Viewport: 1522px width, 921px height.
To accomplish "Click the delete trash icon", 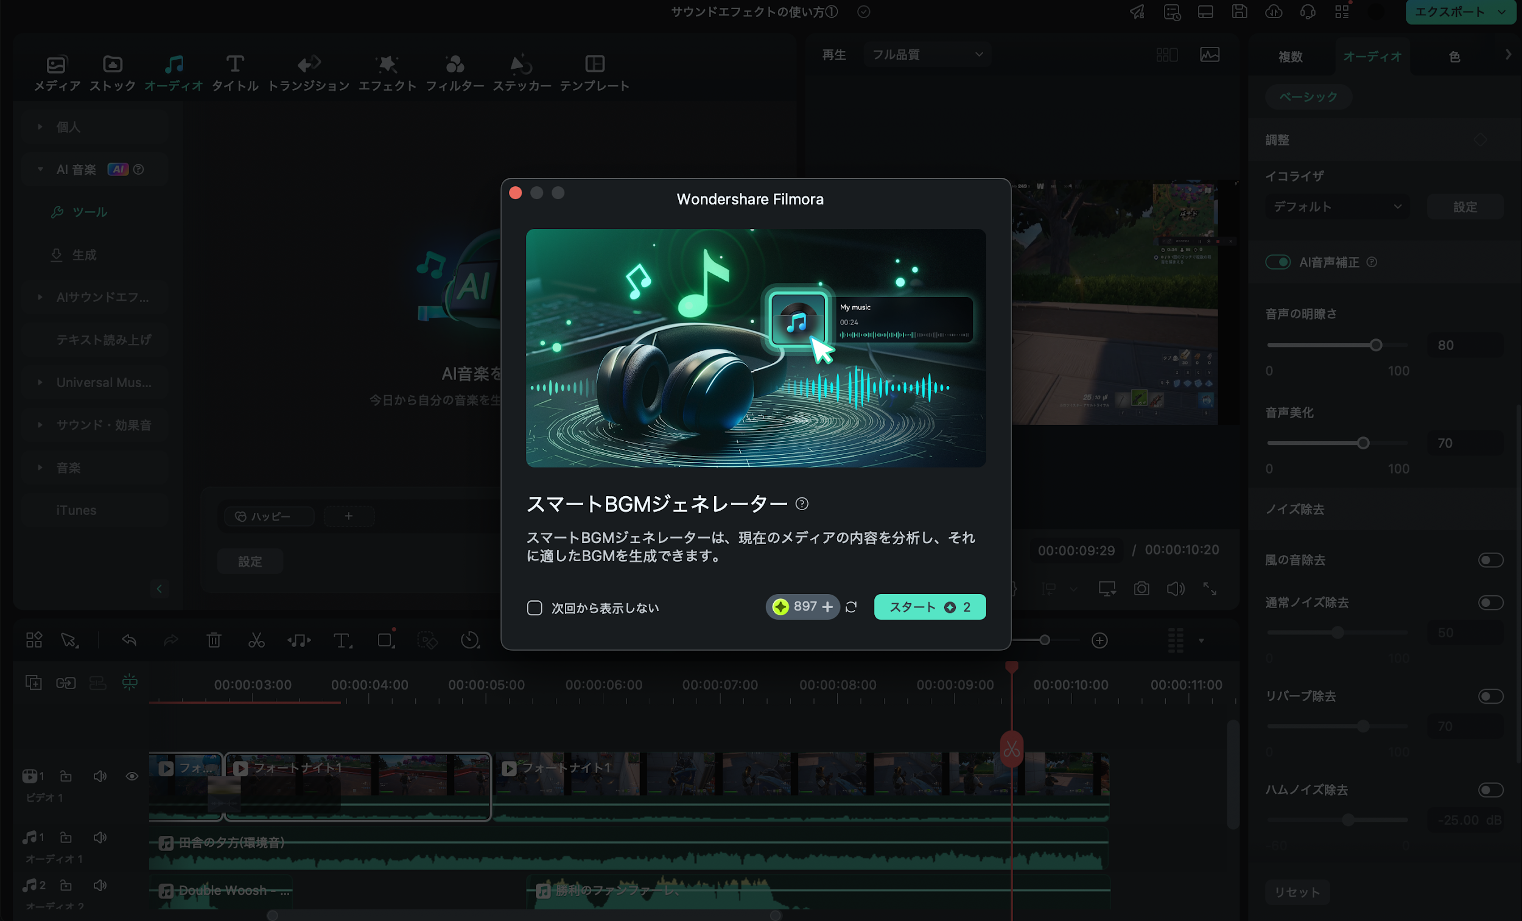I will [214, 640].
